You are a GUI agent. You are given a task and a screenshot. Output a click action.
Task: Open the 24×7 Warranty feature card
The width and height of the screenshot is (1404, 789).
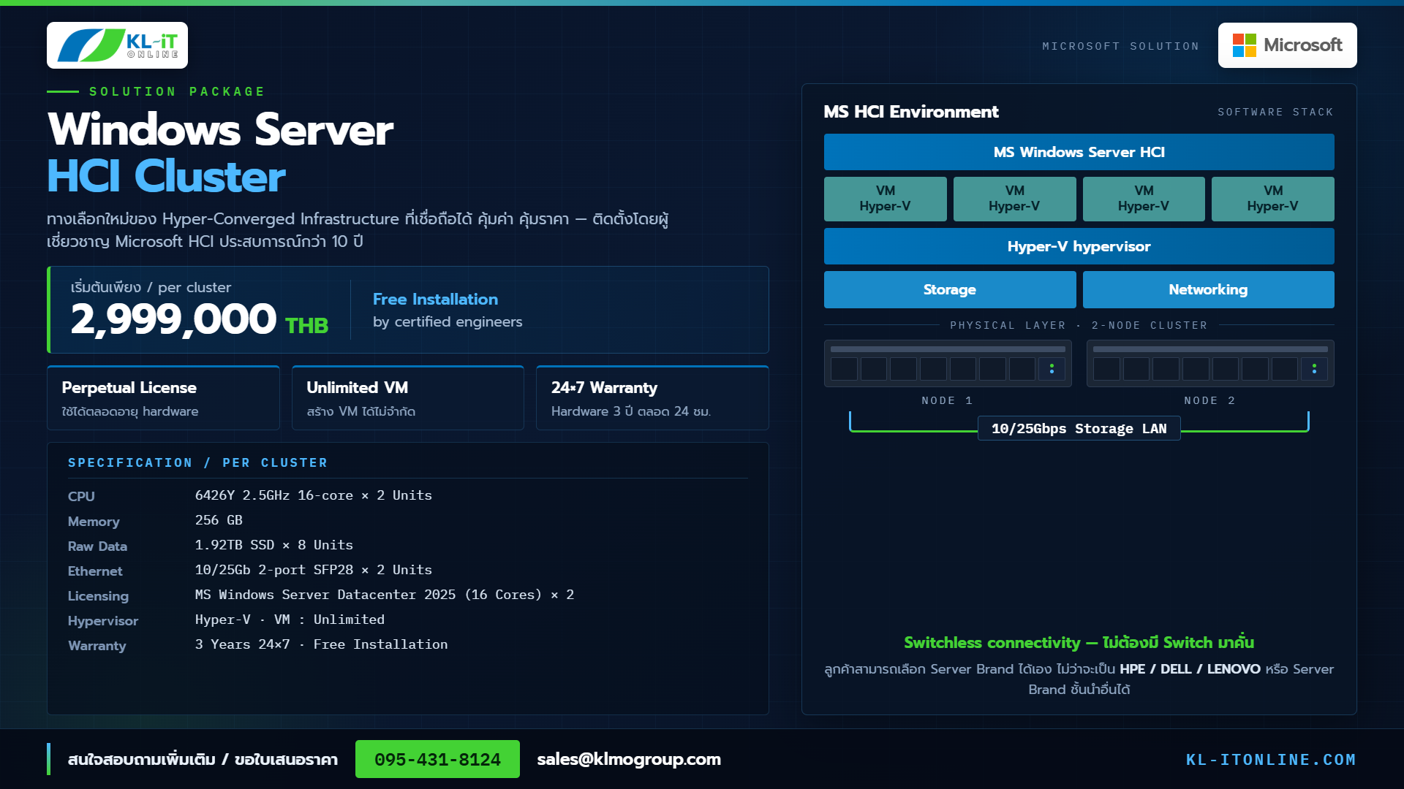point(652,398)
